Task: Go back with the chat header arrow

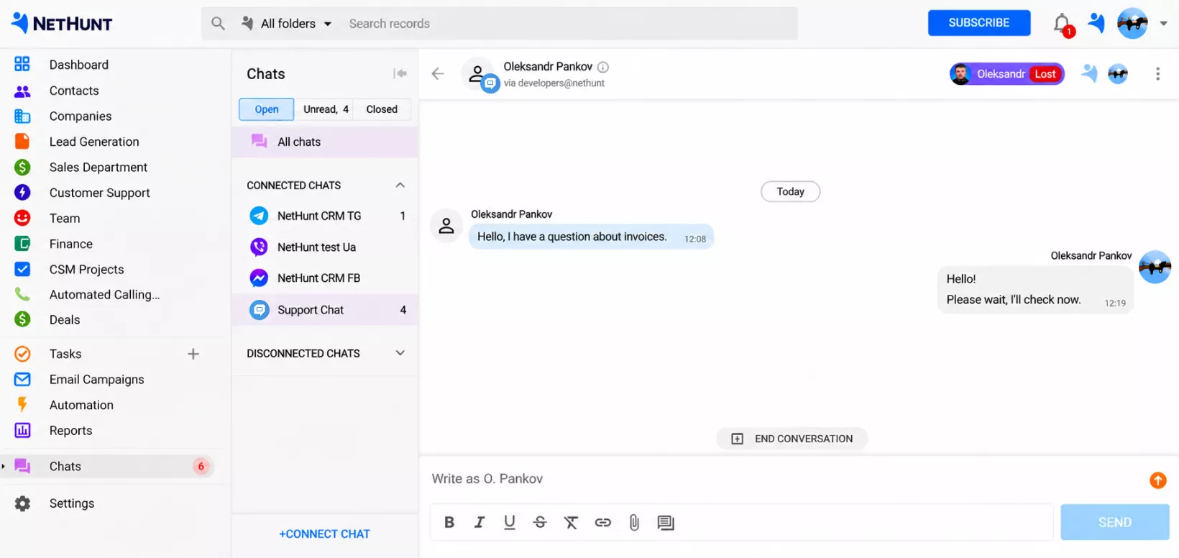Action: 438,73
